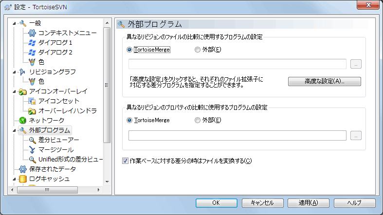
Task: Click the gear icon for 保存されたデータ
Action: coord(22,169)
